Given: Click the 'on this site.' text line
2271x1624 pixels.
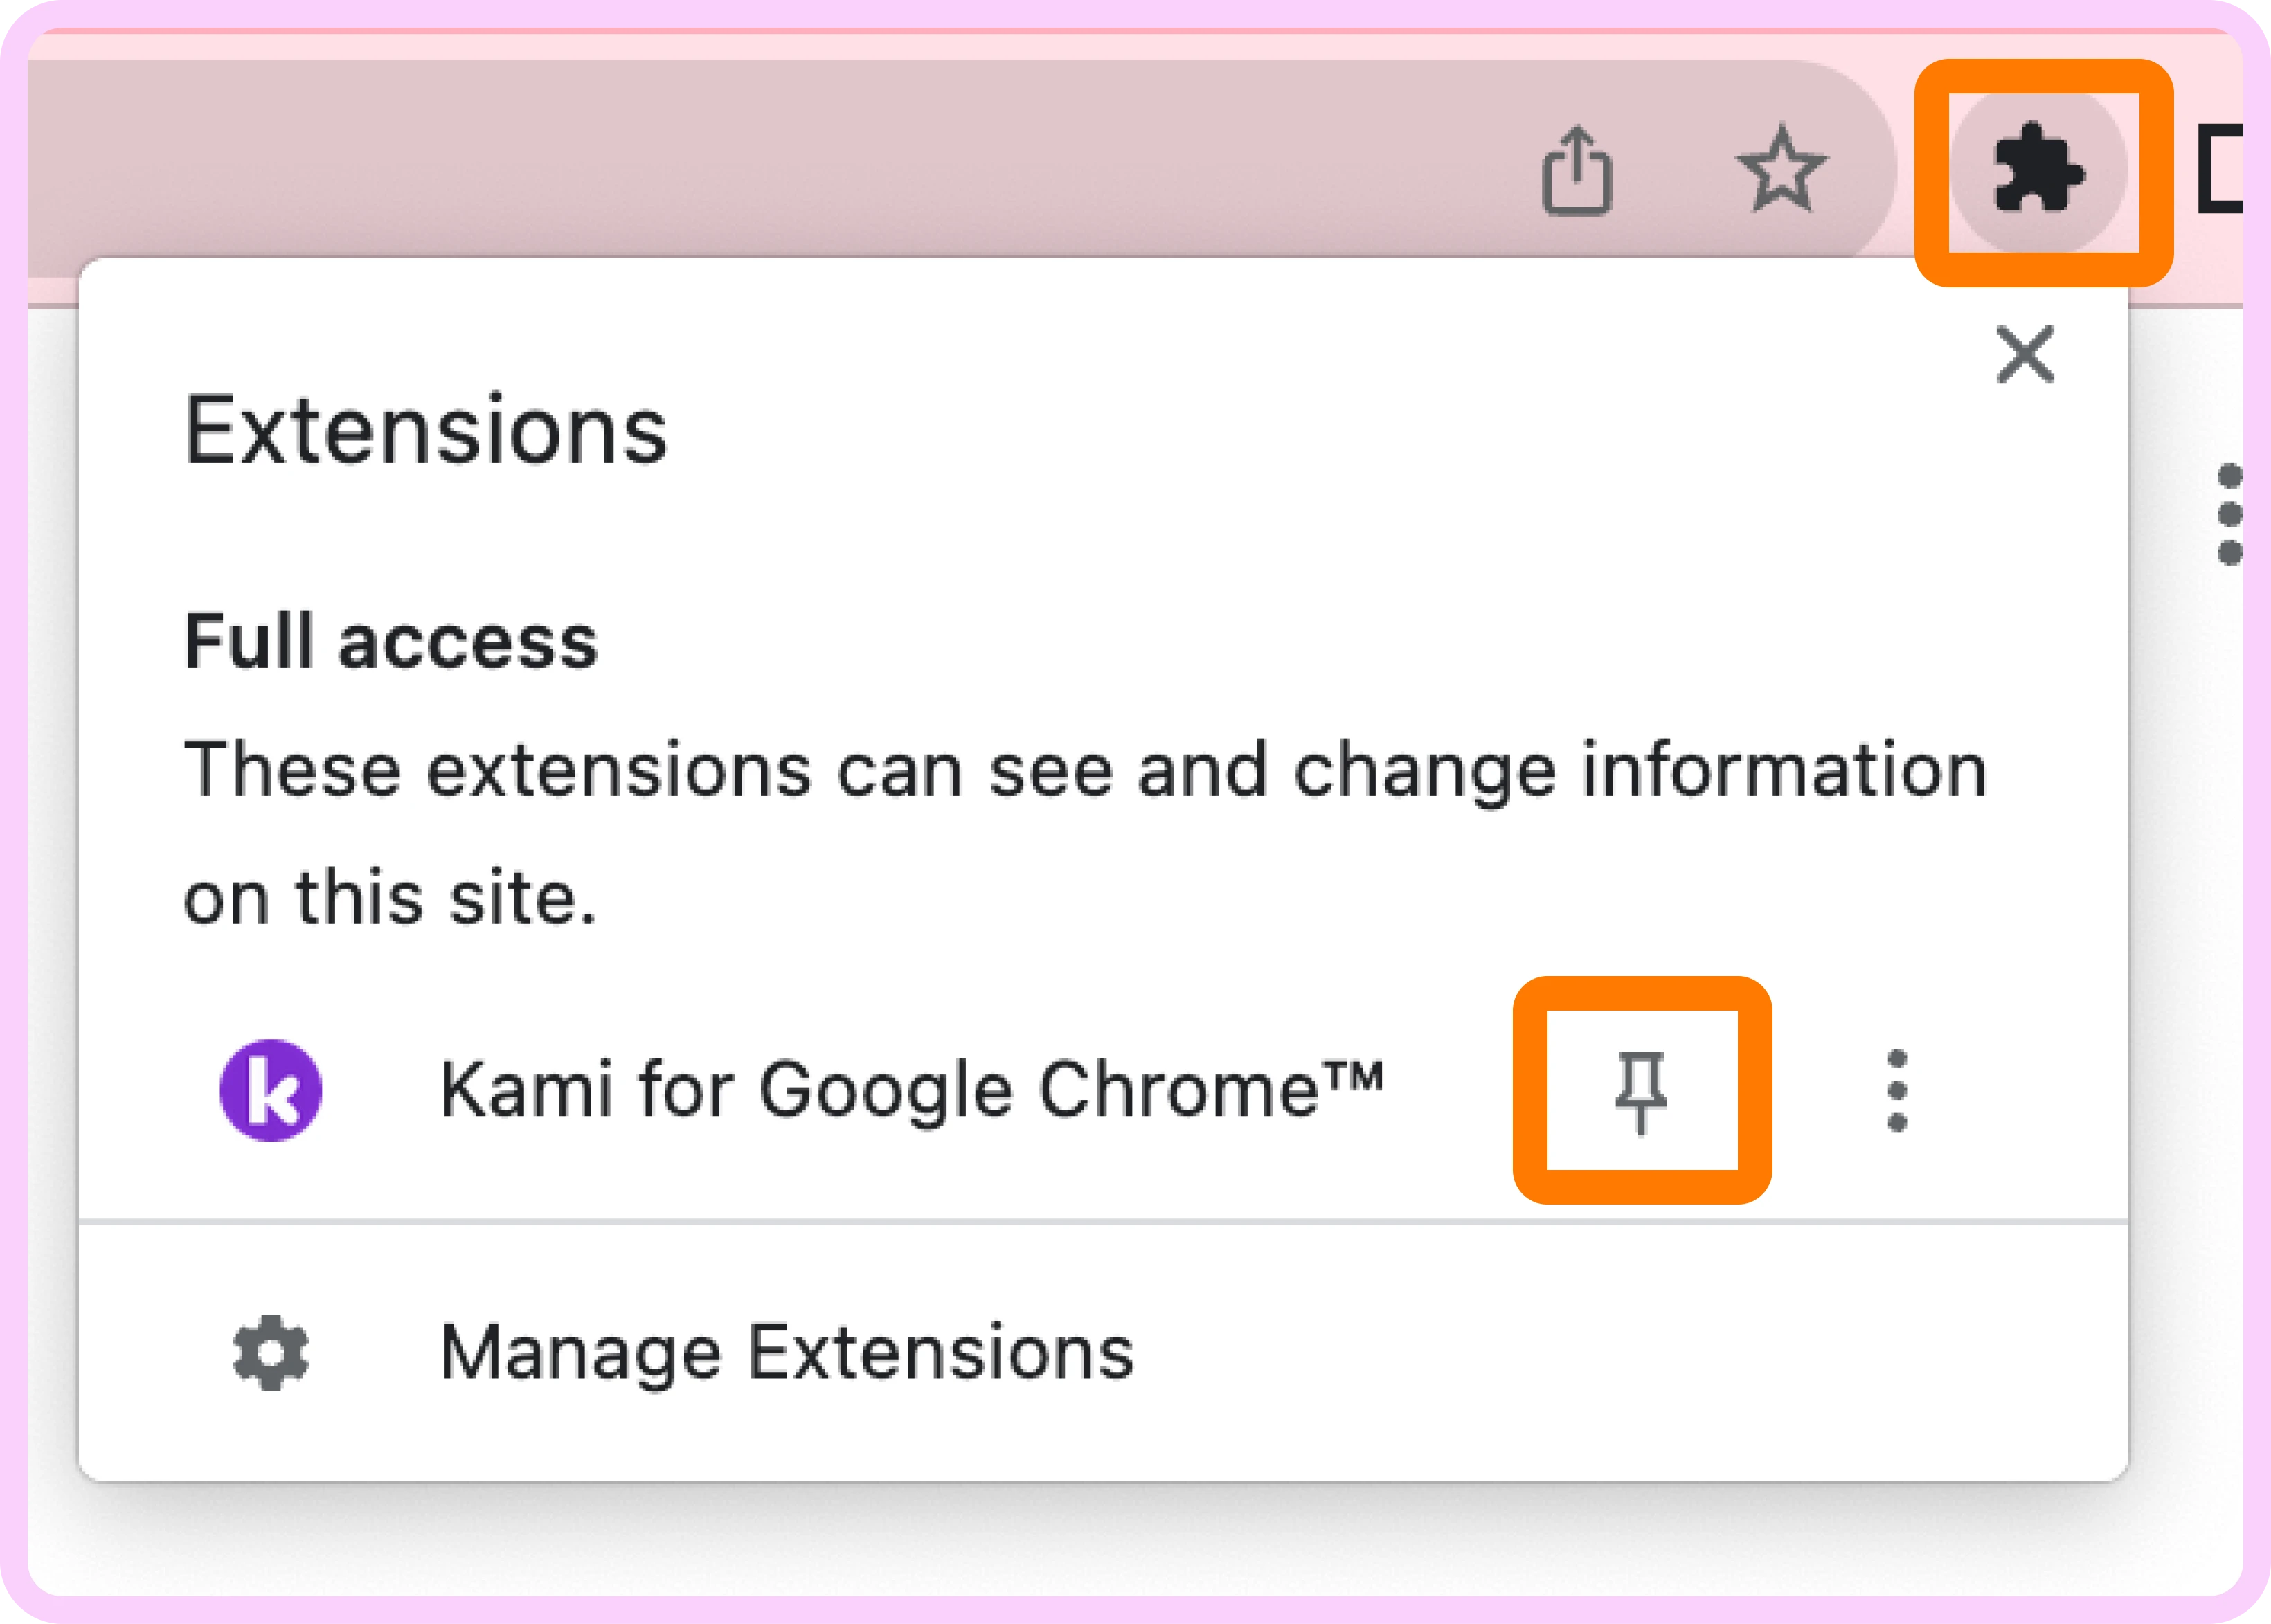Looking at the screenshot, I should [x=389, y=898].
